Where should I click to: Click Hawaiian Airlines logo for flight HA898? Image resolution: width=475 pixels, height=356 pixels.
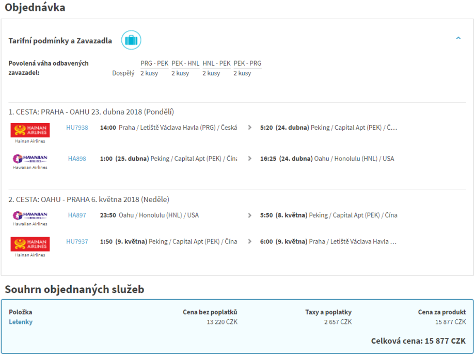[x=30, y=159]
